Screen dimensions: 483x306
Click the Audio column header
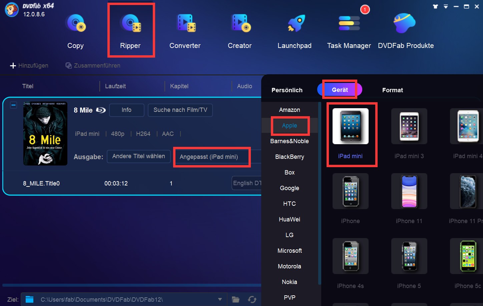245,86
